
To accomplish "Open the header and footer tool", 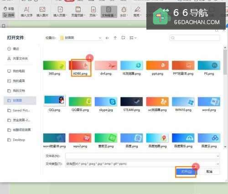I will tap(78, 12).
